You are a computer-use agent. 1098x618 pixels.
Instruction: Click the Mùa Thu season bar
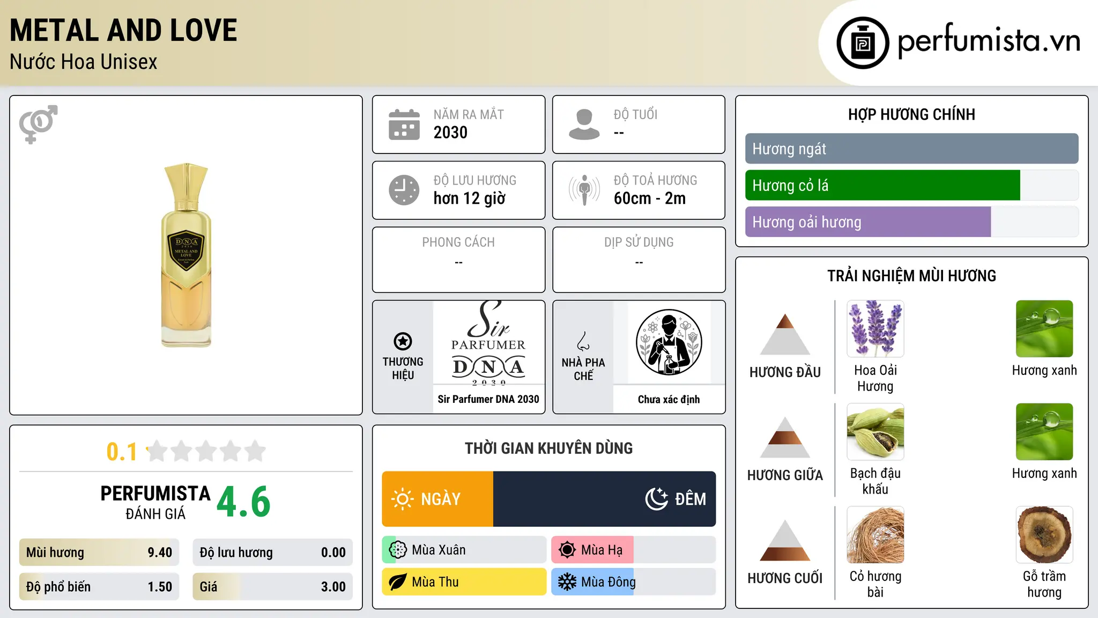pos(464,582)
